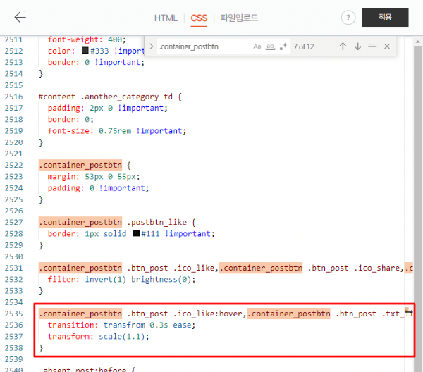The image size is (423, 372).
Task: Click '.ico_like:hover' selector on line 2535
Action: [209, 314]
